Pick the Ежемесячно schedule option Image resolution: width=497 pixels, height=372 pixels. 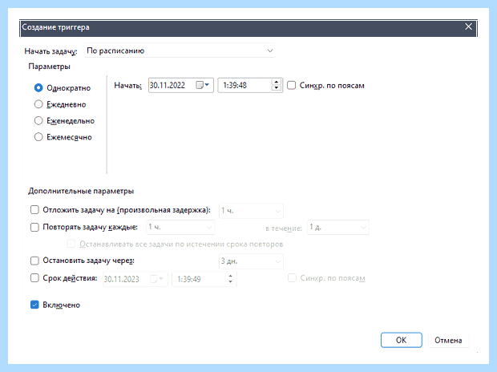[x=38, y=137]
